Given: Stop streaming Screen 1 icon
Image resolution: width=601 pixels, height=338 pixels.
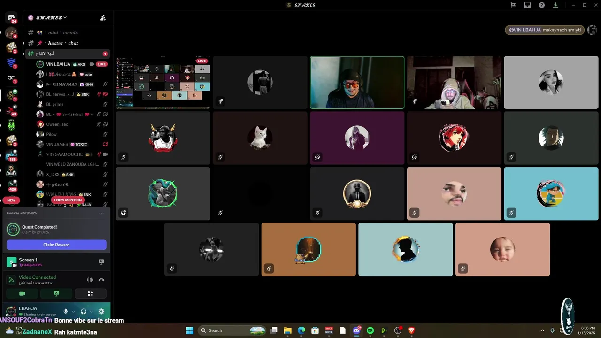Looking at the screenshot, I should click(x=101, y=261).
